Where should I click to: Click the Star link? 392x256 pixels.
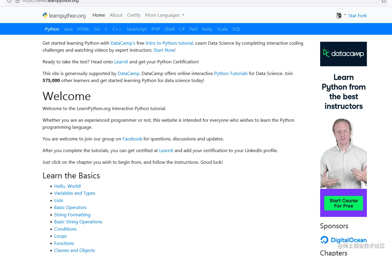353,16
